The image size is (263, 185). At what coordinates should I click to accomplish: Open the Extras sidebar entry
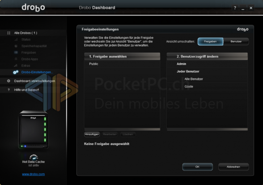(x=26, y=66)
